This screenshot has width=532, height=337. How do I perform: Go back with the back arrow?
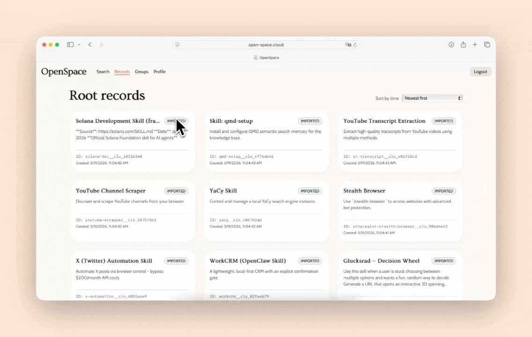[x=90, y=45]
